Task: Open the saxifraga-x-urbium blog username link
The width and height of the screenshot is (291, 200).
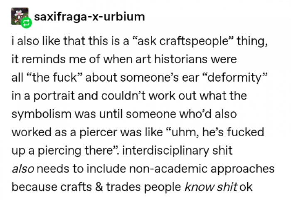Action: [89, 17]
